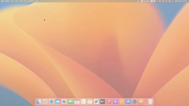Open the Photos app in the Dock
The width and height of the screenshot is (189, 106).
pyautogui.click(x=64, y=102)
